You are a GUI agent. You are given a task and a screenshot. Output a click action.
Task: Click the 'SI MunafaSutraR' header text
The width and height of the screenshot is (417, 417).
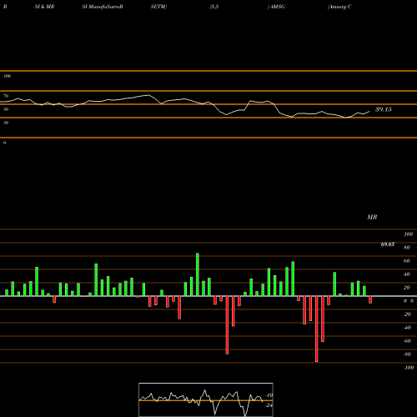click(103, 7)
